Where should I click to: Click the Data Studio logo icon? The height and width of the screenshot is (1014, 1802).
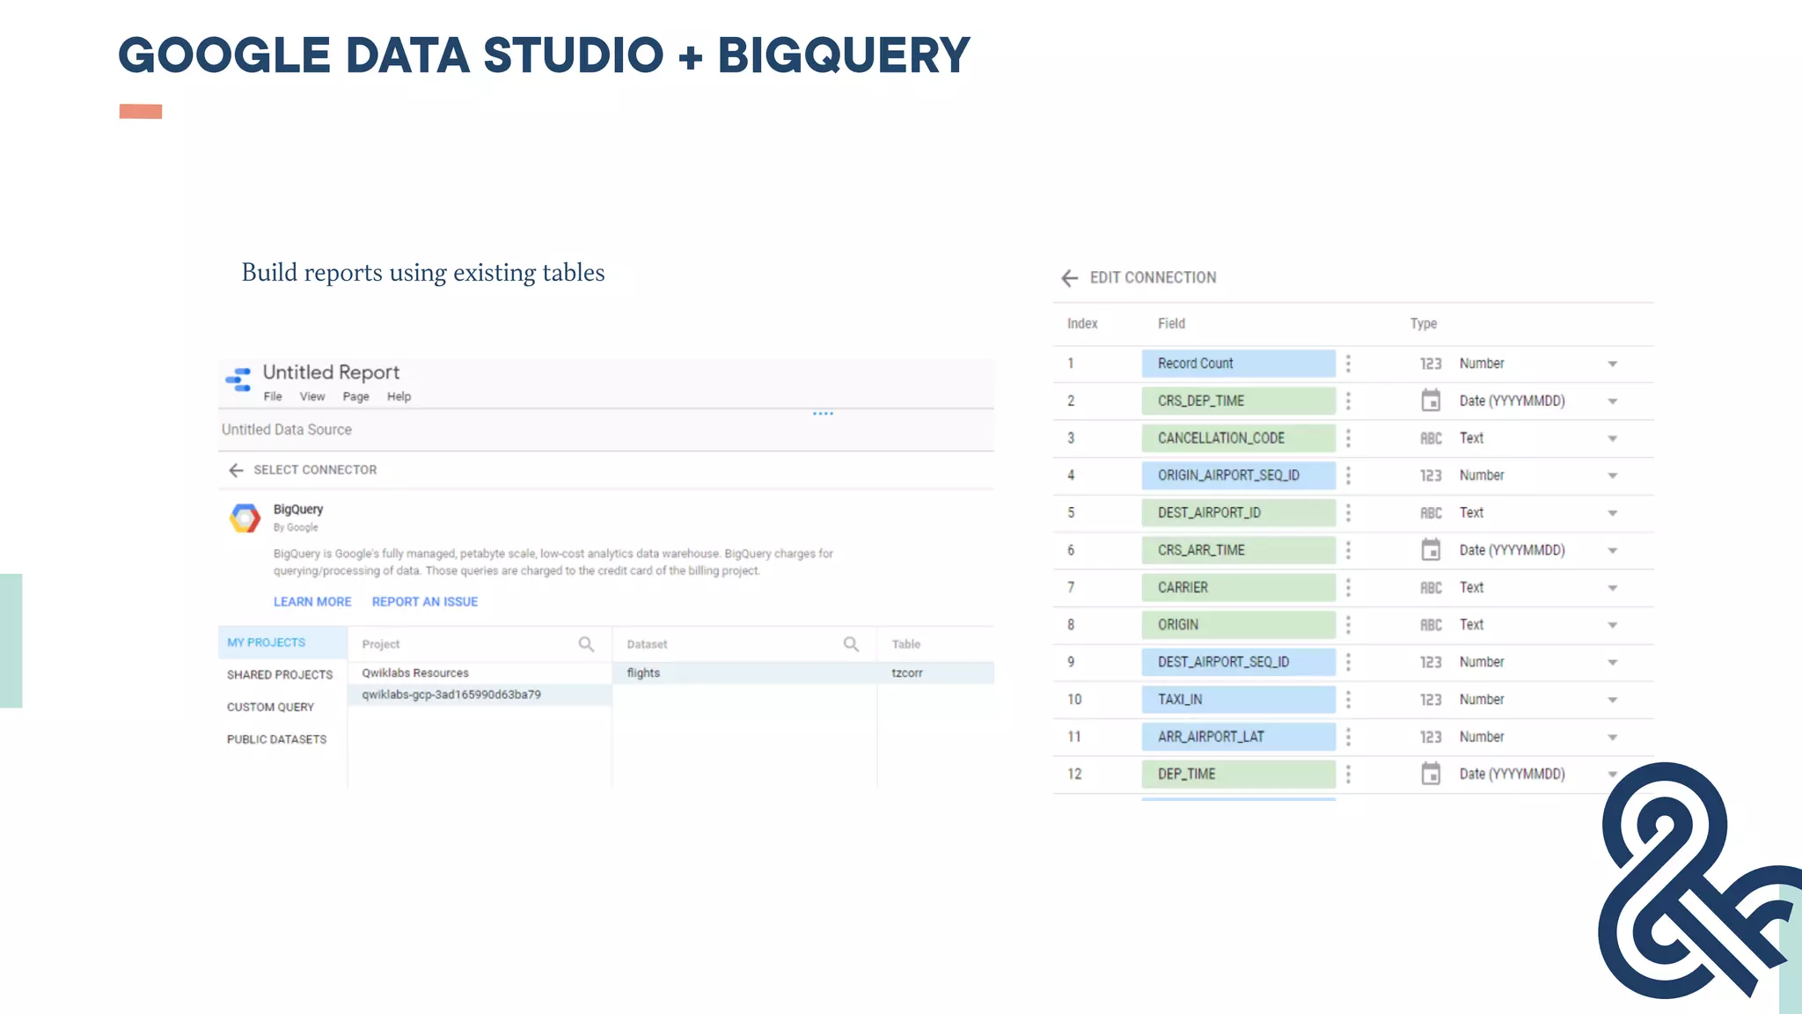[x=238, y=380]
